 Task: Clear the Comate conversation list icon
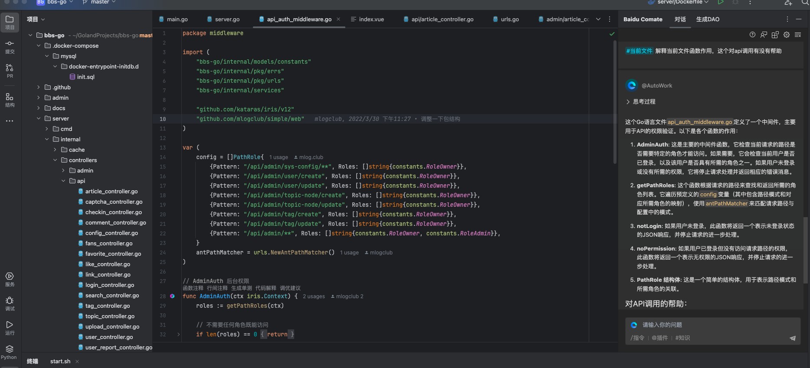pyautogui.click(x=798, y=35)
